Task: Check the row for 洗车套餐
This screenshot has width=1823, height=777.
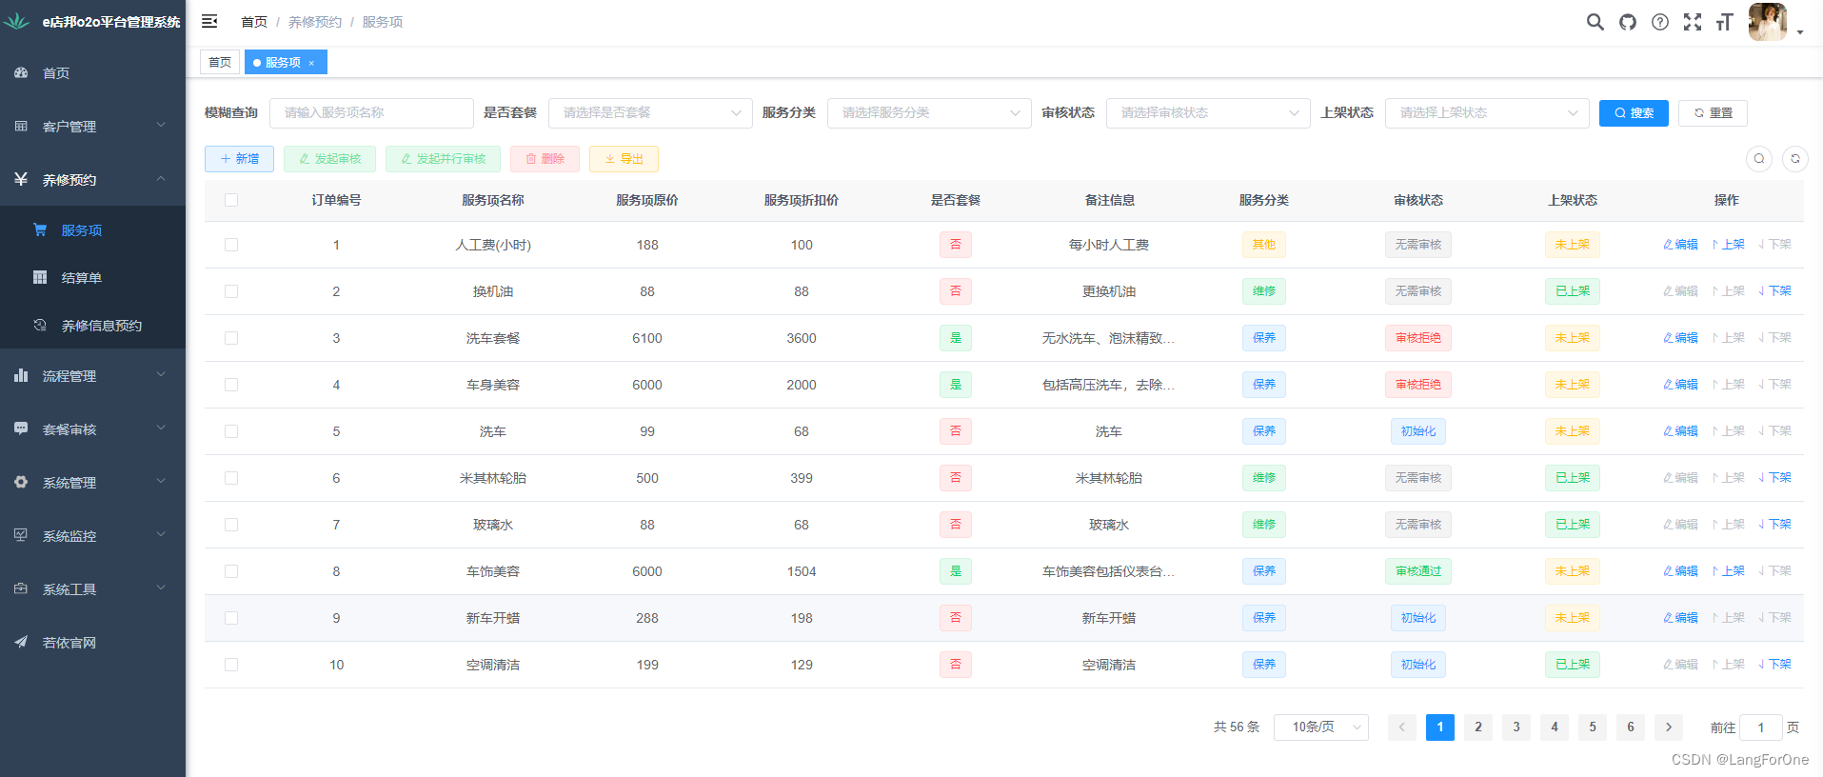Action: pos(231,338)
